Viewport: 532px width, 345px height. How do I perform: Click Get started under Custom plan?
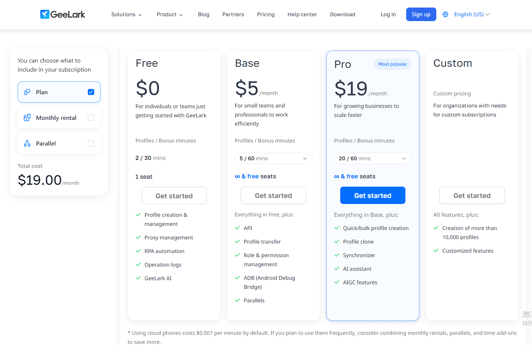pyautogui.click(x=472, y=195)
